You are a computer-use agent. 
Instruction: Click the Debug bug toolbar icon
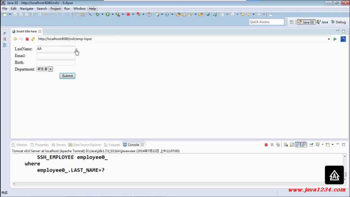[97, 14]
